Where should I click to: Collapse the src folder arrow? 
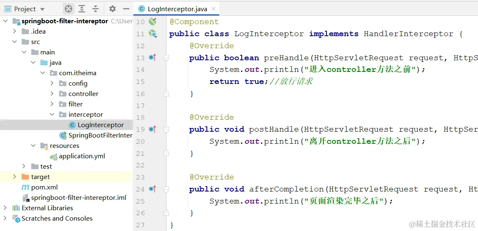tap(15, 42)
